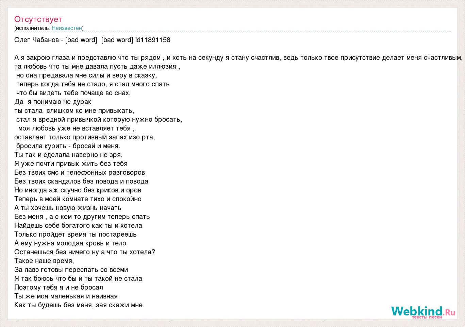
Task: Click the line Такое наше время
Action: (44, 261)
